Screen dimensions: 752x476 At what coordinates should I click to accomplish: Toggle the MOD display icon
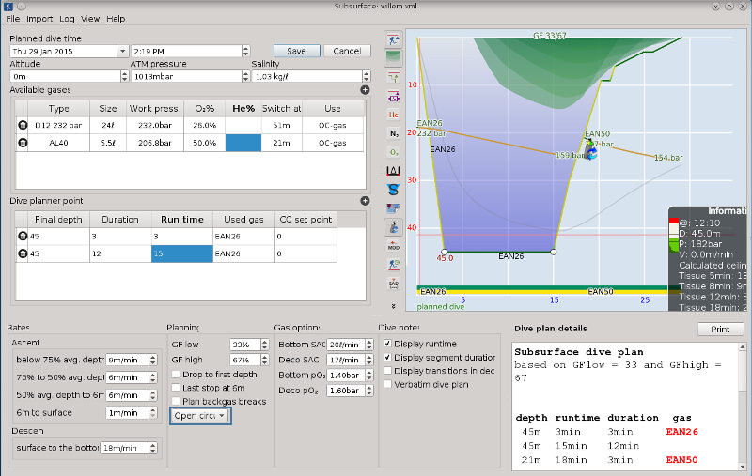point(393,245)
